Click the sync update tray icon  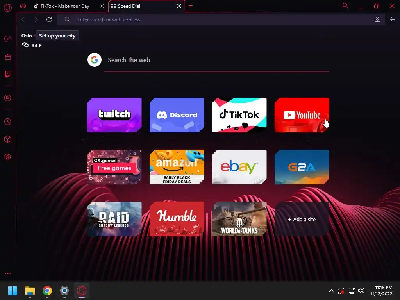click(341, 291)
